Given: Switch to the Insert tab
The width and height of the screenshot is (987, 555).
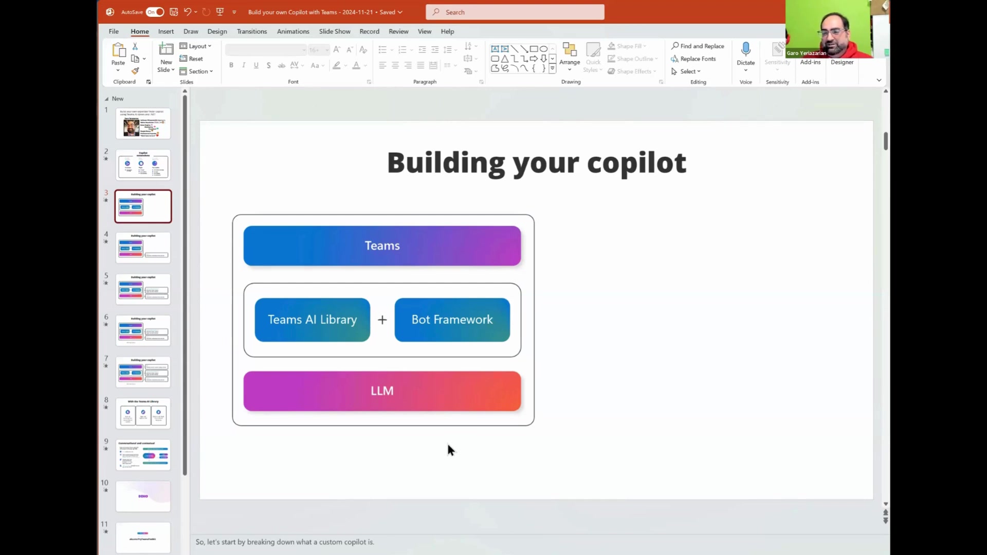Looking at the screenshot, I should (166, 31).
